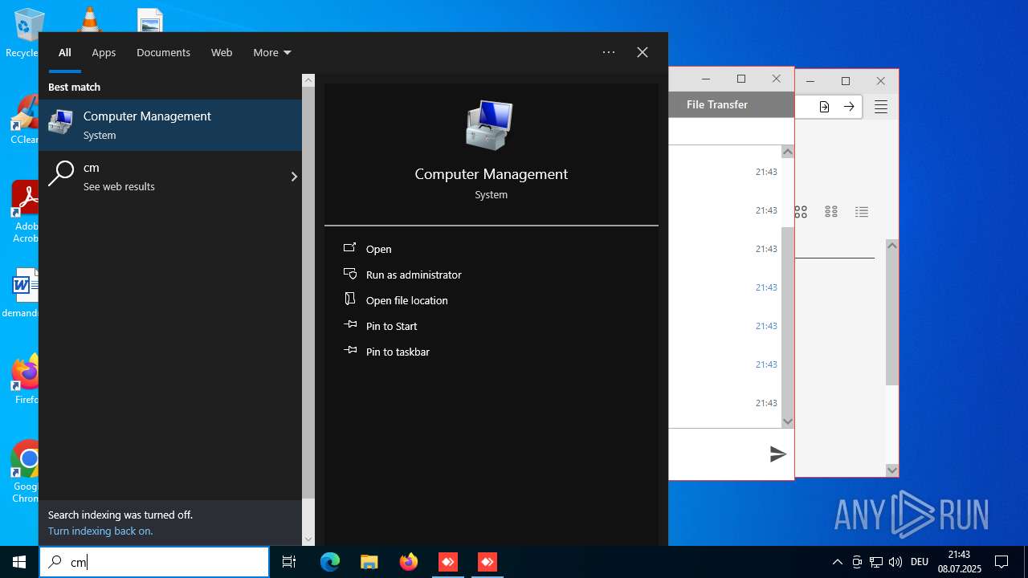The image size is (1028, 578).
Task: Launch Microsoft Edge from the taskbar
Action: 330,562
